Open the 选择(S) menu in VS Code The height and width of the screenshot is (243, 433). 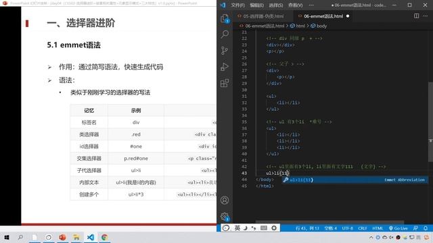(276, 5)
